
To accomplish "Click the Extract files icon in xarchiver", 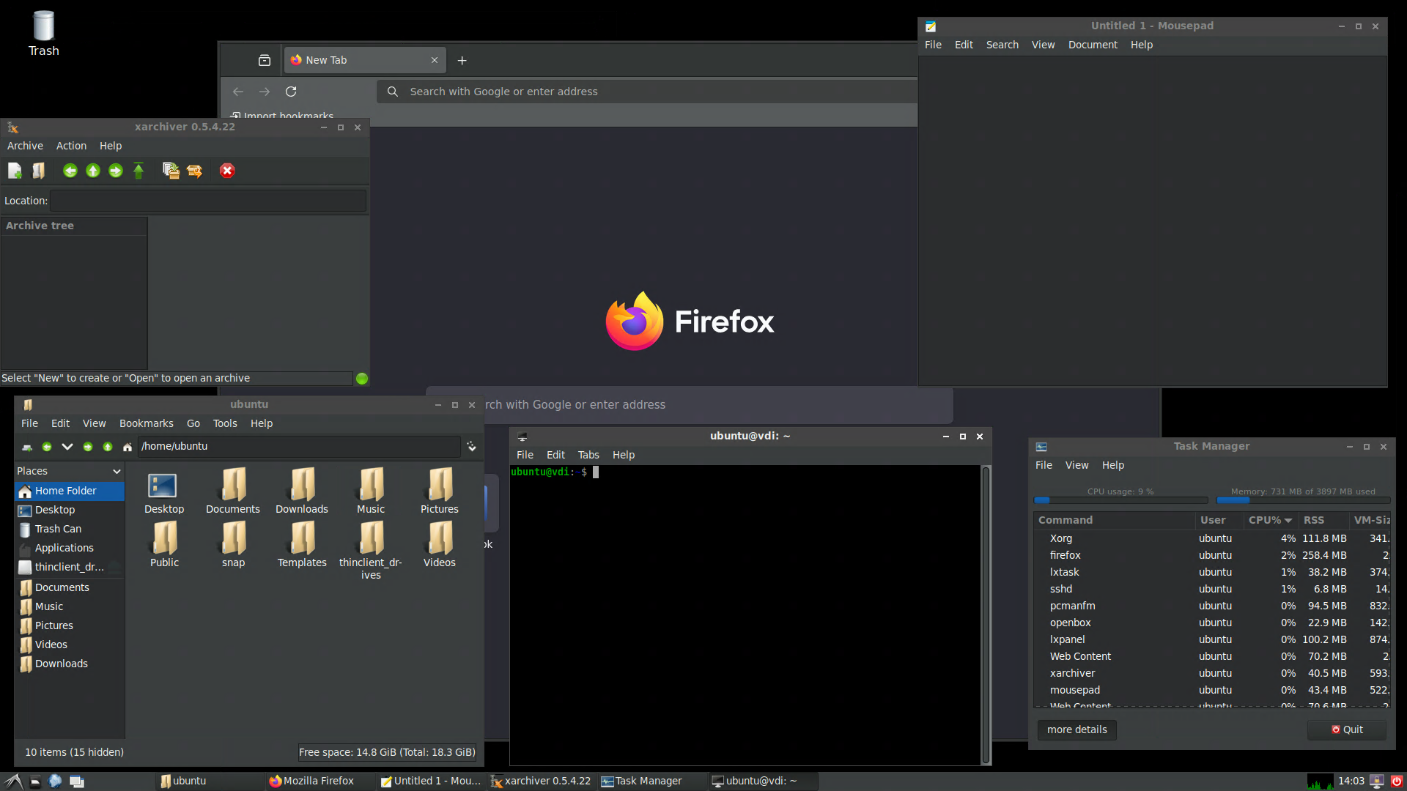I will coord(194,171).
